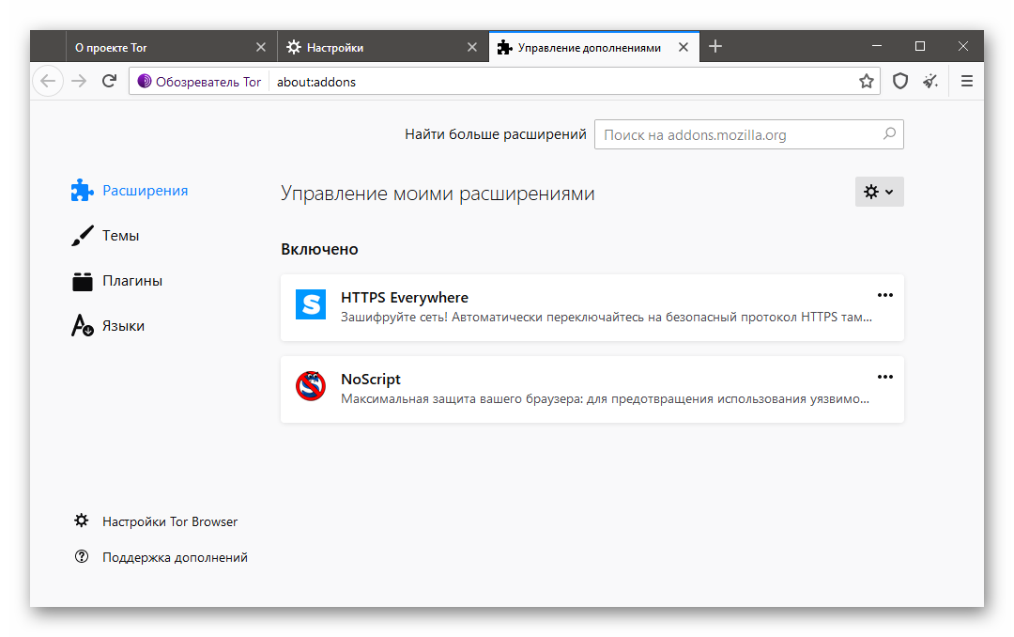The height and width of the screenshot is (637, 1014).
Task: Minimize the browser window
Action: tap(877, 46)
